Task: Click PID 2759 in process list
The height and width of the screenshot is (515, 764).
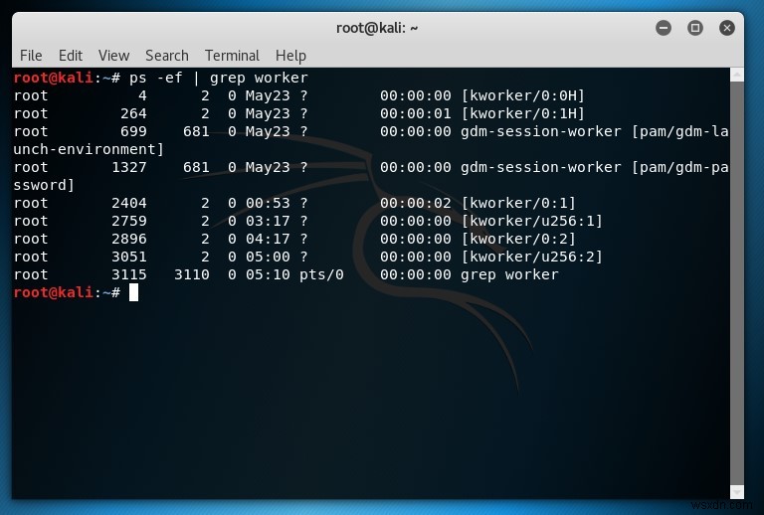Action: [129, 221]
